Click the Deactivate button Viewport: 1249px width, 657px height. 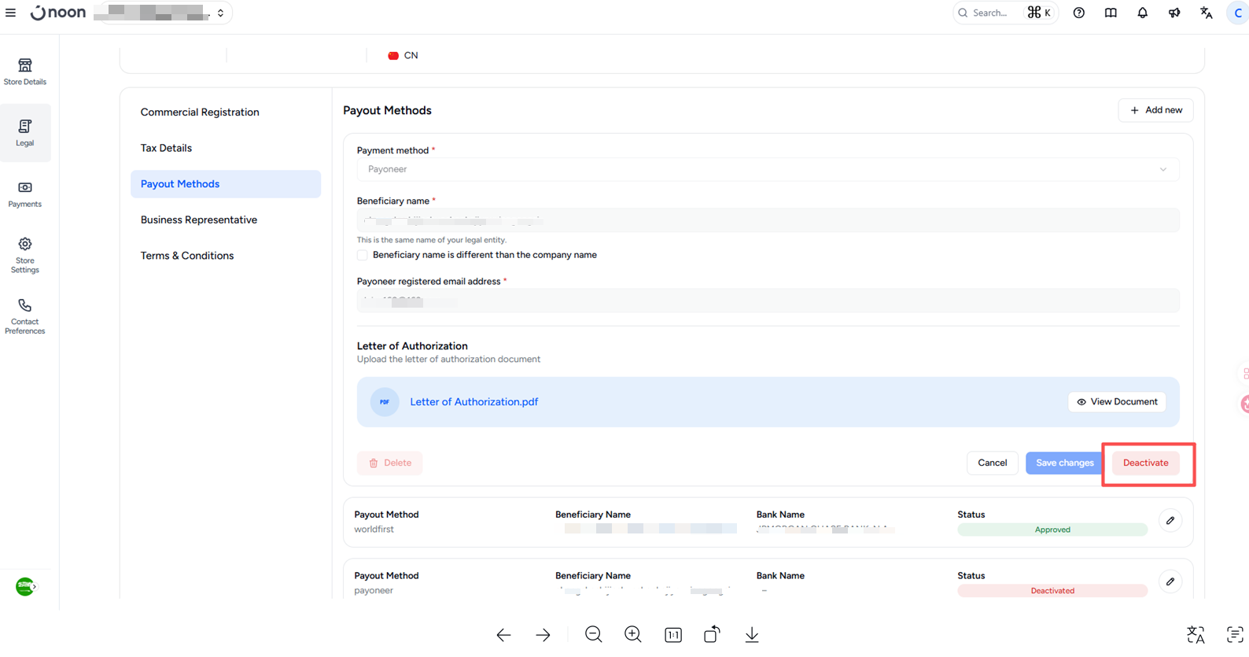pyautogui.click(x=1145, y=463)
